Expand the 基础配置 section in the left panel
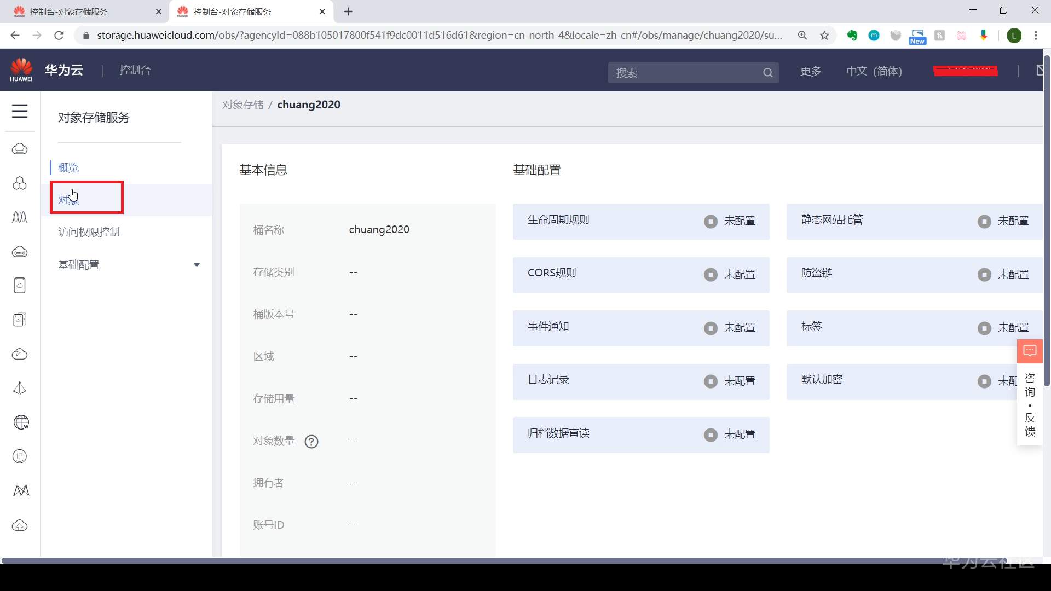 tap(197, 264)
